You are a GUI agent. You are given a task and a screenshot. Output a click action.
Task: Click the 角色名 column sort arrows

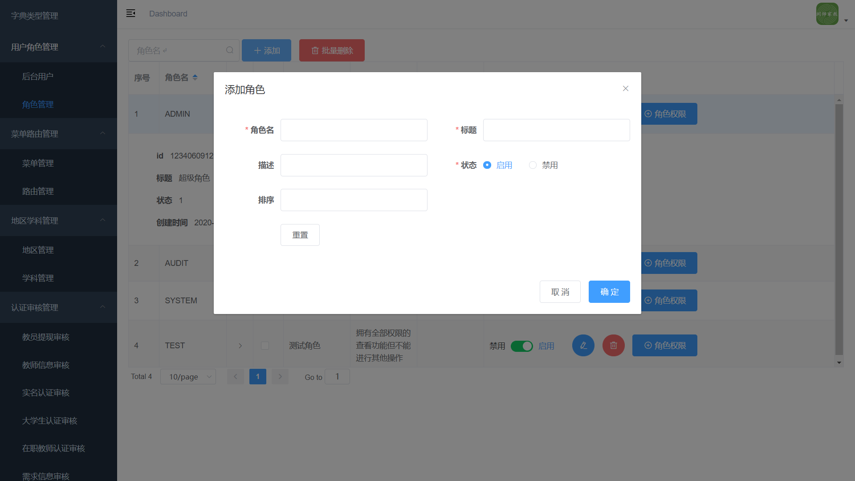[x=195, y=77]
